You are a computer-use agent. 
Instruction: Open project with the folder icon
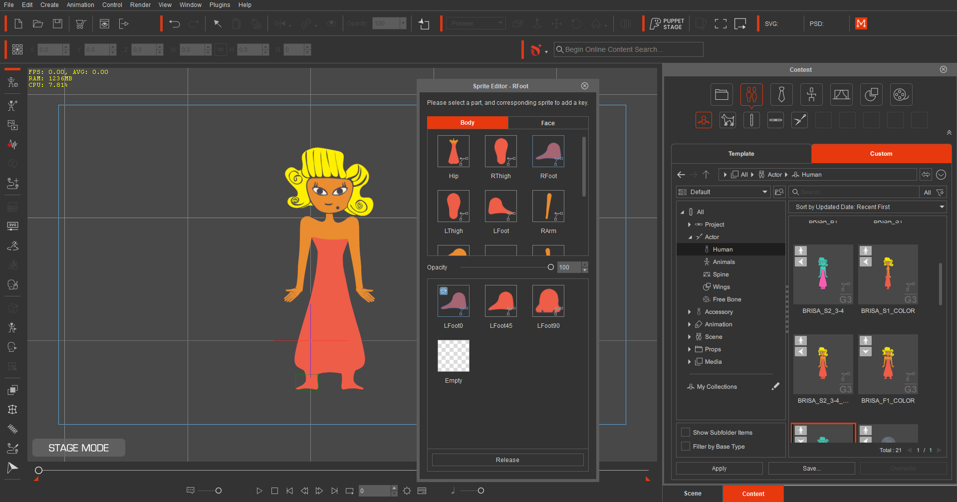click(x=38, y=23)
